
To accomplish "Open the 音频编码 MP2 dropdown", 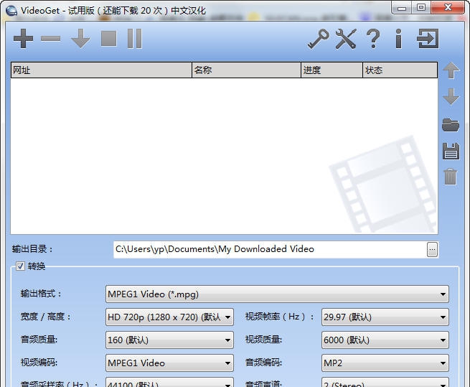I will pos(385,363).
